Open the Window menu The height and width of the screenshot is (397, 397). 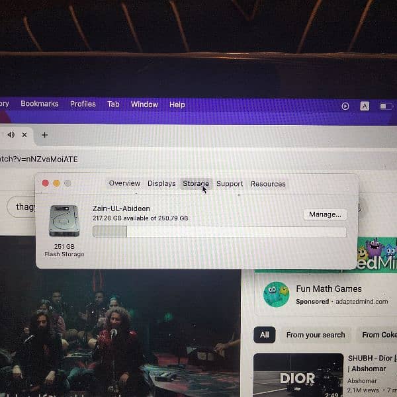point(144,105)
